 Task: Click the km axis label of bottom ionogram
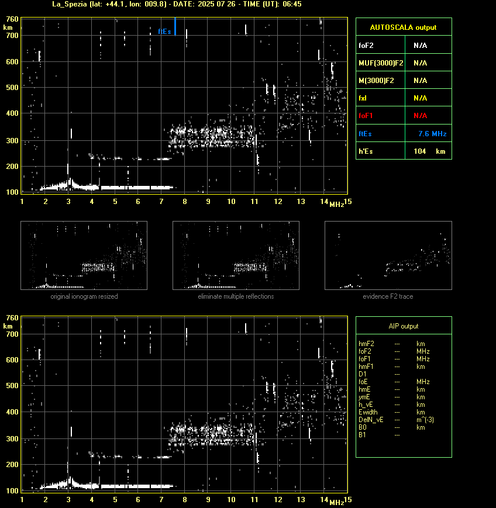click(8, 326)
